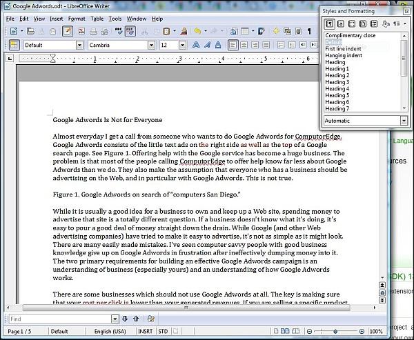Image resolution: width=414 pixels, height=340 pixels.
Task: Open Paste options dropdown arrow
Action: pyautogui.click(x=175, y=31)
